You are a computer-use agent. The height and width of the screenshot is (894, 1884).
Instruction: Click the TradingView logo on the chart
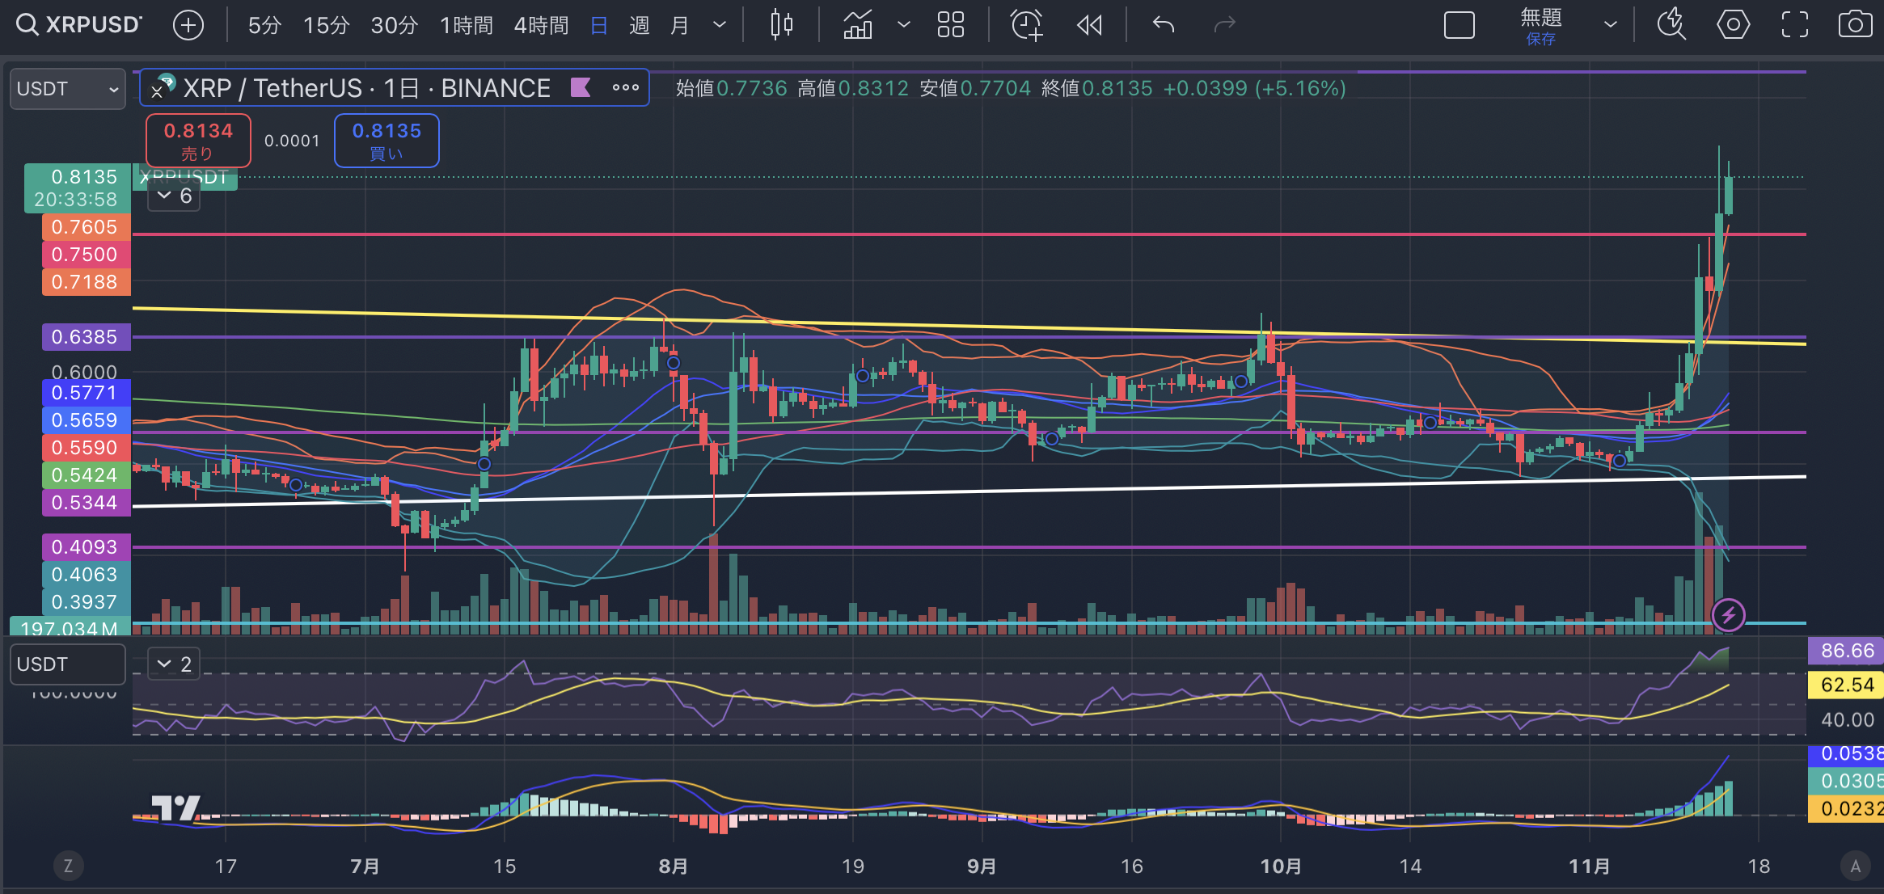tap(175, 808)
